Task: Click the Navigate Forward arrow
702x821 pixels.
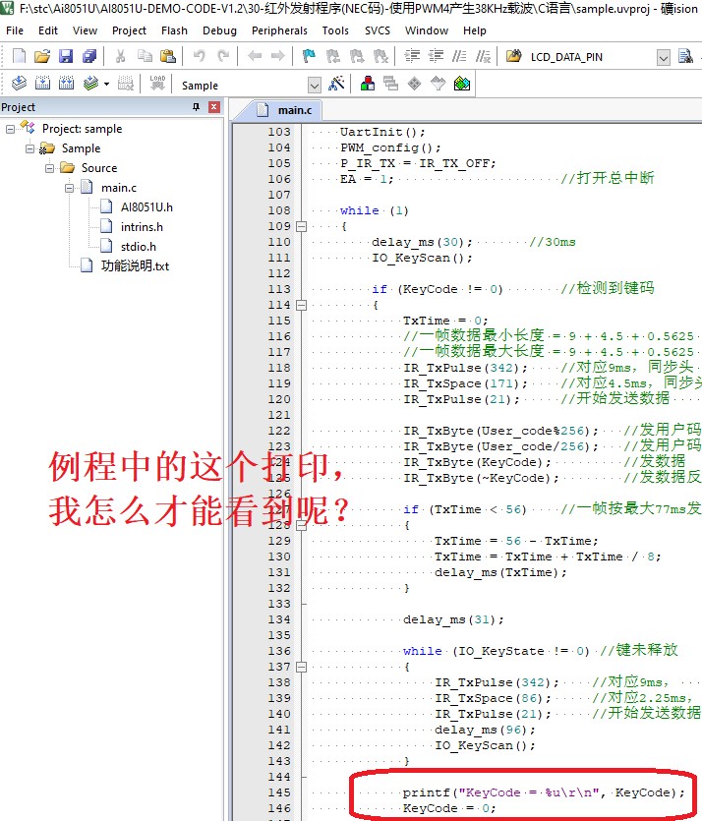Action: 278,57
